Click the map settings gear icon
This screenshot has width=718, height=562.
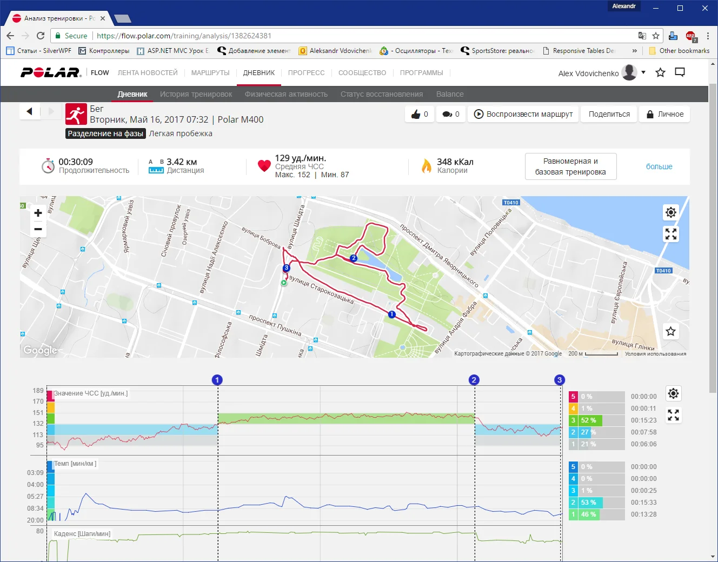[x=670, y=212]
